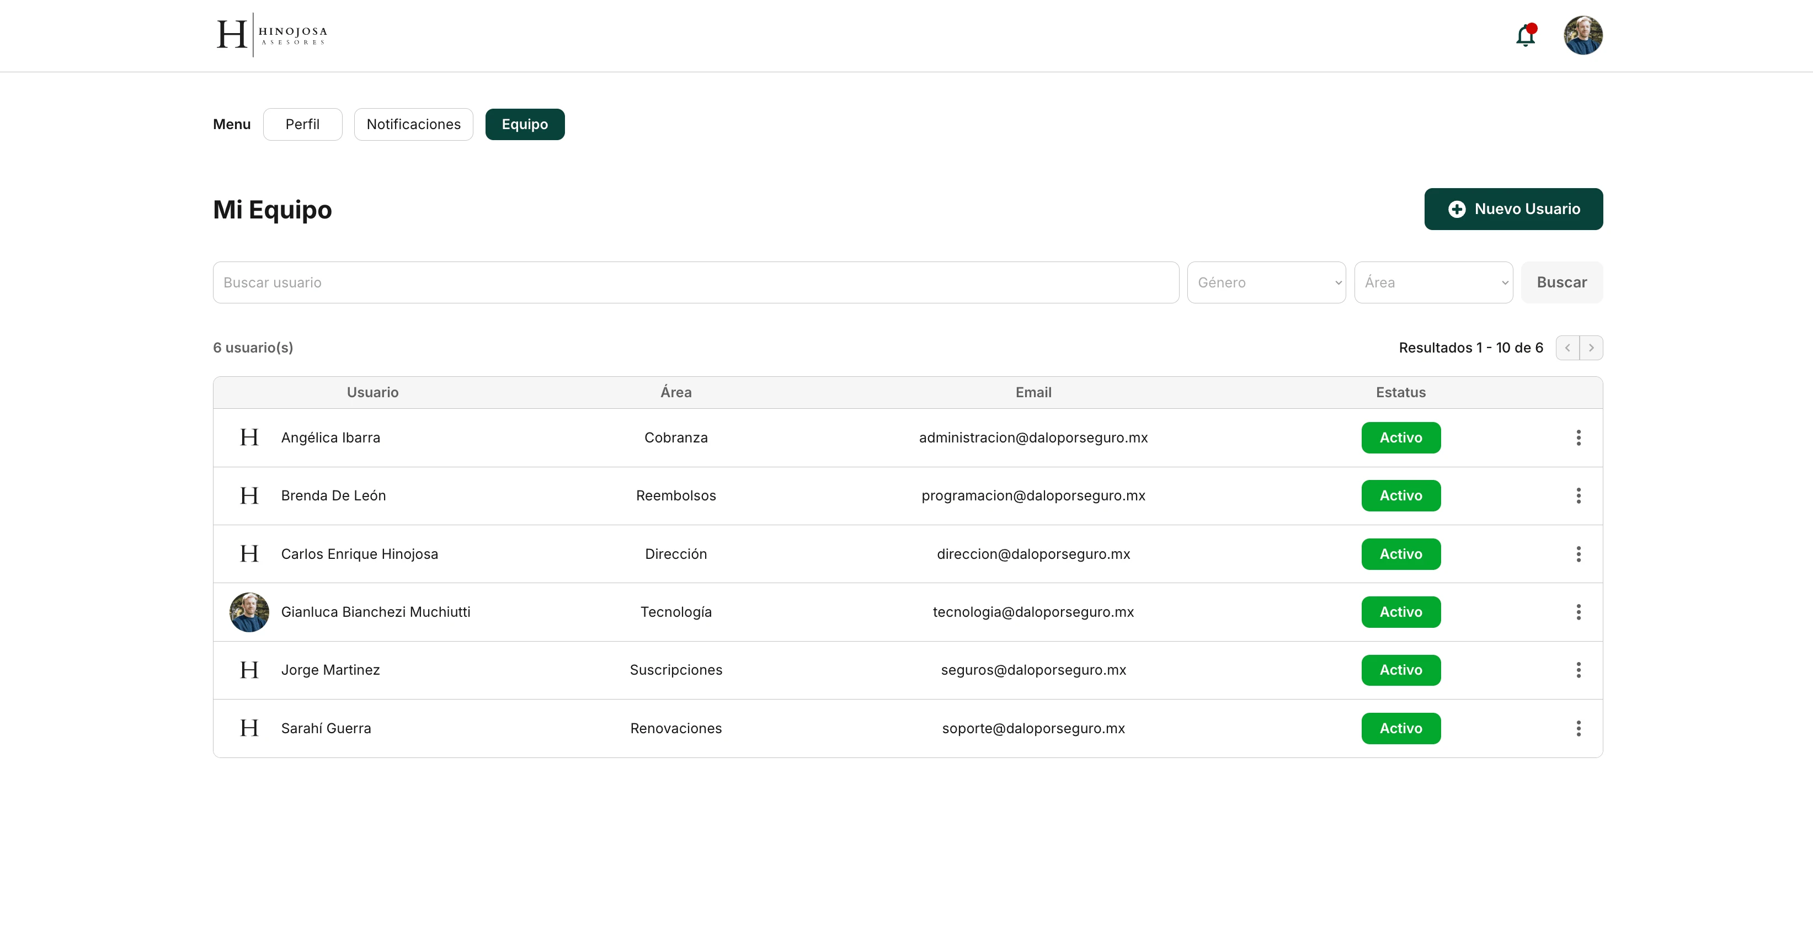Select the Equipo tab

tap(524, 124)
